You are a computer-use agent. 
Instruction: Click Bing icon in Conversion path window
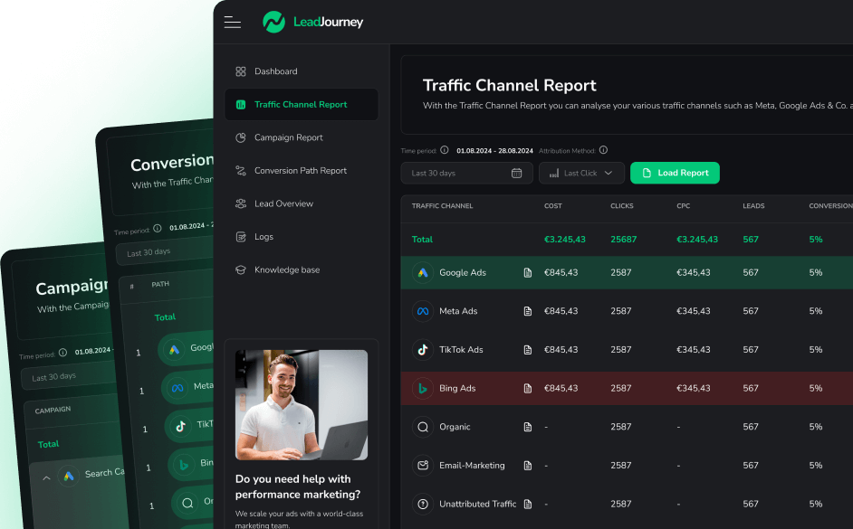pos(184,465)
